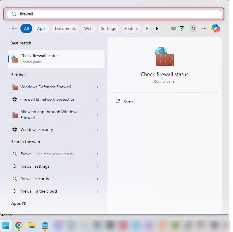Click the Search the web section header
Viewport: 233px width, 232px height.
[25, 142]
